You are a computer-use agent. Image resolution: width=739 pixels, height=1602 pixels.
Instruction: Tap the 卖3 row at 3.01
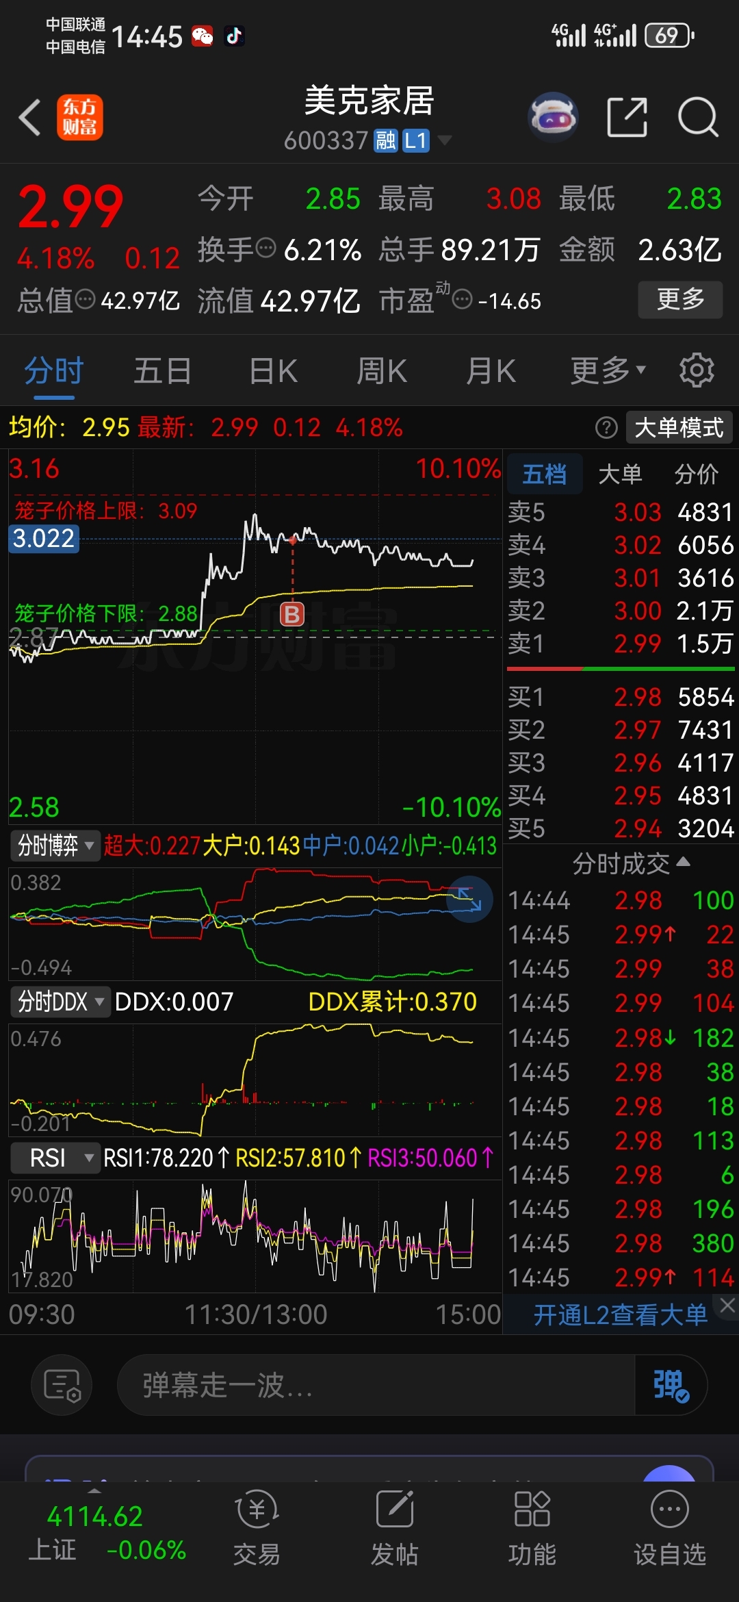[621, 578]
